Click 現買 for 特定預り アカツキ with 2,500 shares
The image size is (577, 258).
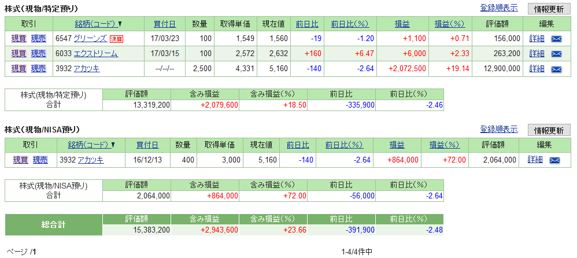[x=19, y=68]
